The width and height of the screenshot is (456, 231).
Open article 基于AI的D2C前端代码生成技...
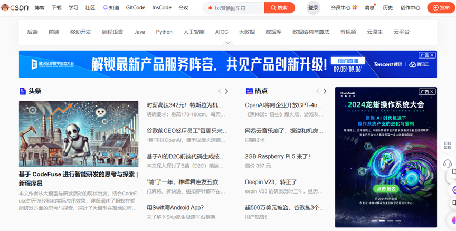[186, 156]
